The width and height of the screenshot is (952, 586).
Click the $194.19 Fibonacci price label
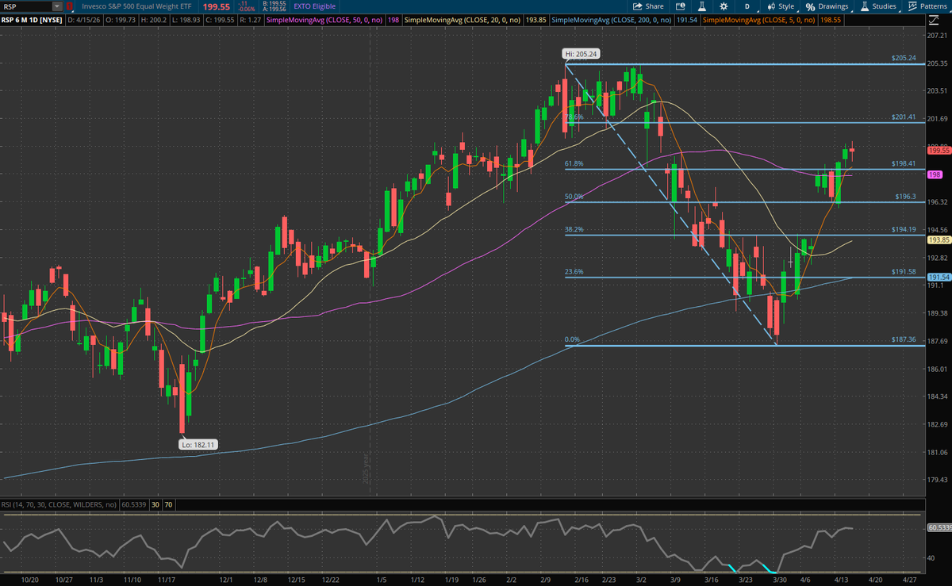pos(904,229)
